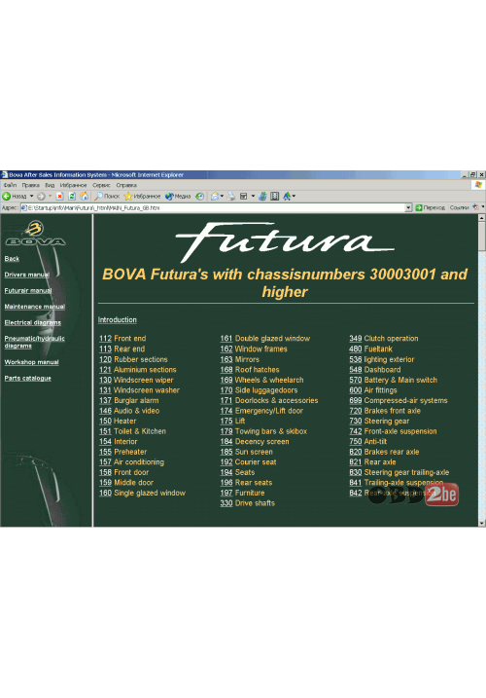Open the Electrical diagrams link

pyautogui.click(x=32, y=323)
